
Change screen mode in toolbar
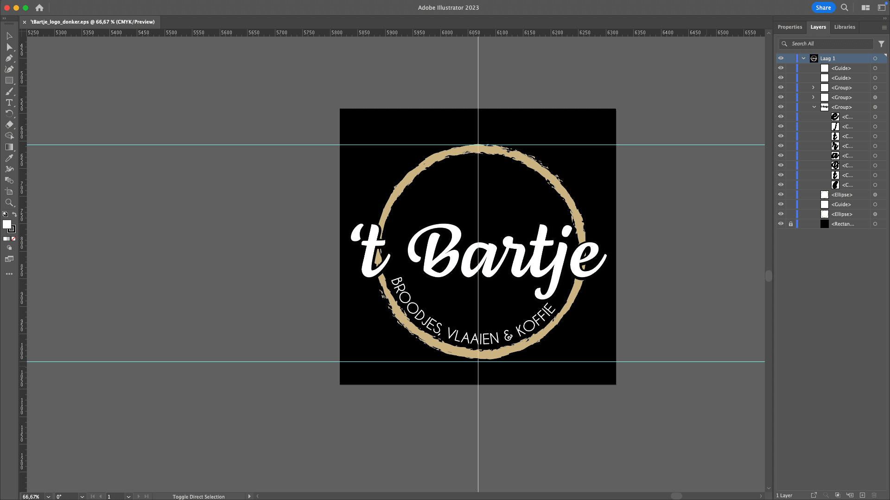coord(9,259)
